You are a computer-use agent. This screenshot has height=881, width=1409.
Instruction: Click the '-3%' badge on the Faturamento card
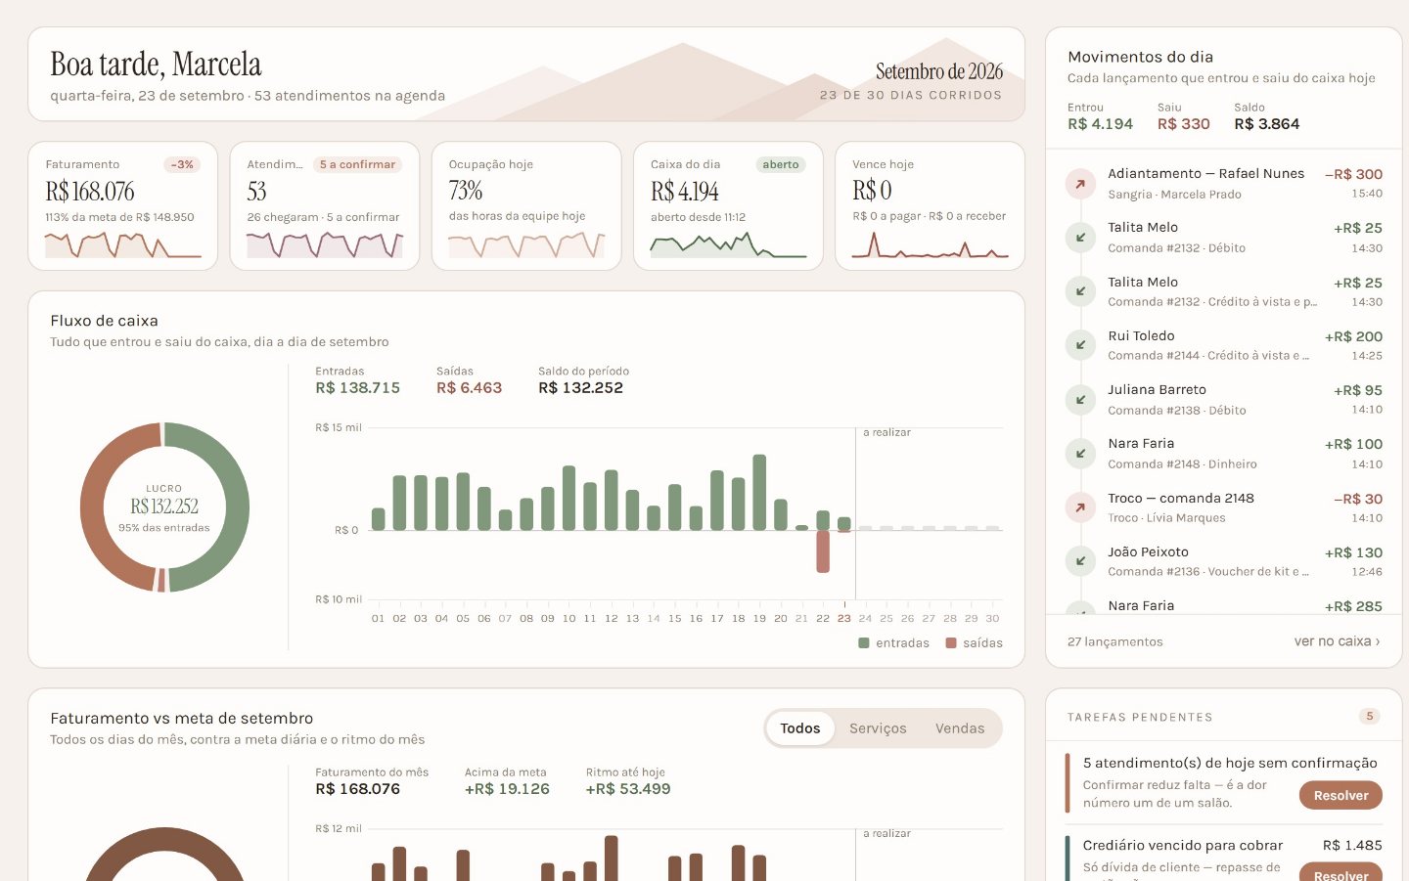(x=182, y=164)
